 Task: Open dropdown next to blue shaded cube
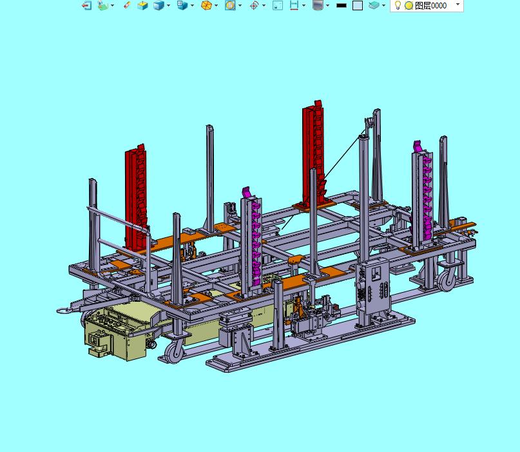(x=168, y=5)
